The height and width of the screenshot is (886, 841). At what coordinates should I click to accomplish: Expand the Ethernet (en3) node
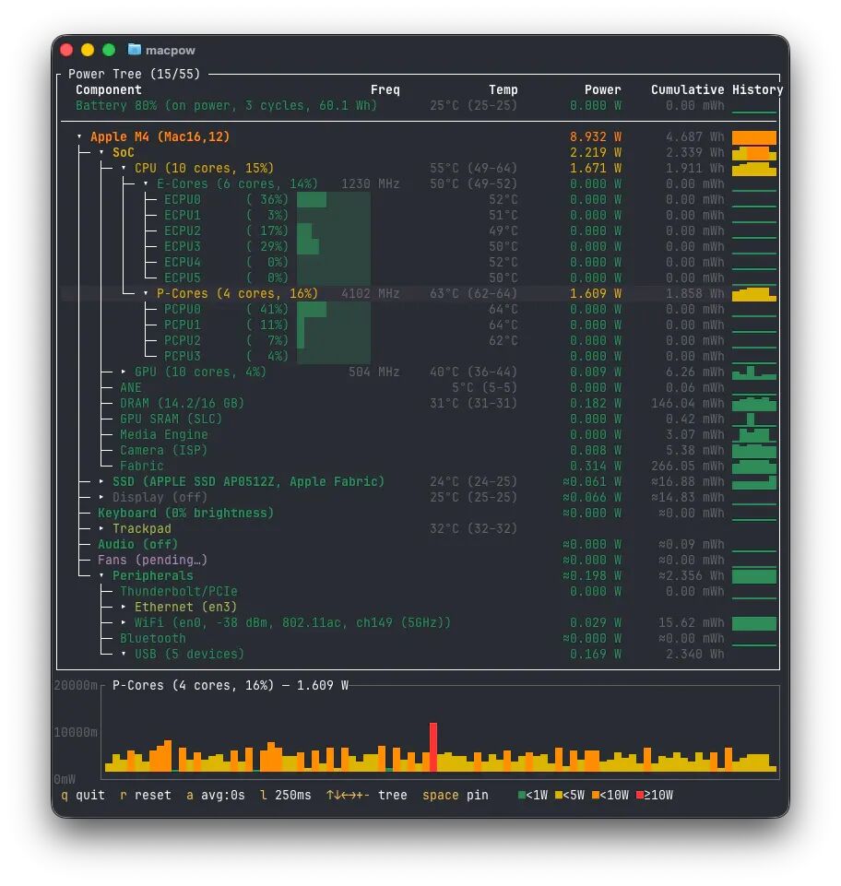click(124, 607)
